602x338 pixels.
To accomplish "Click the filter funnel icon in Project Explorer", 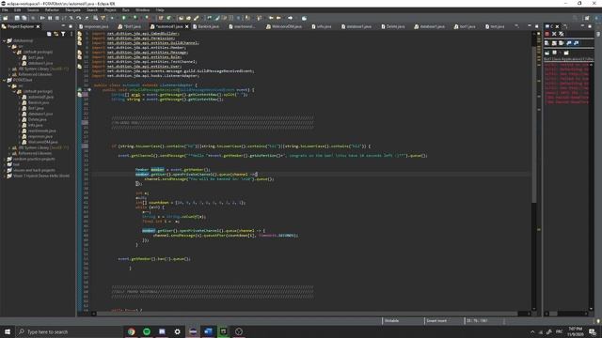I will tap(63, 34).
